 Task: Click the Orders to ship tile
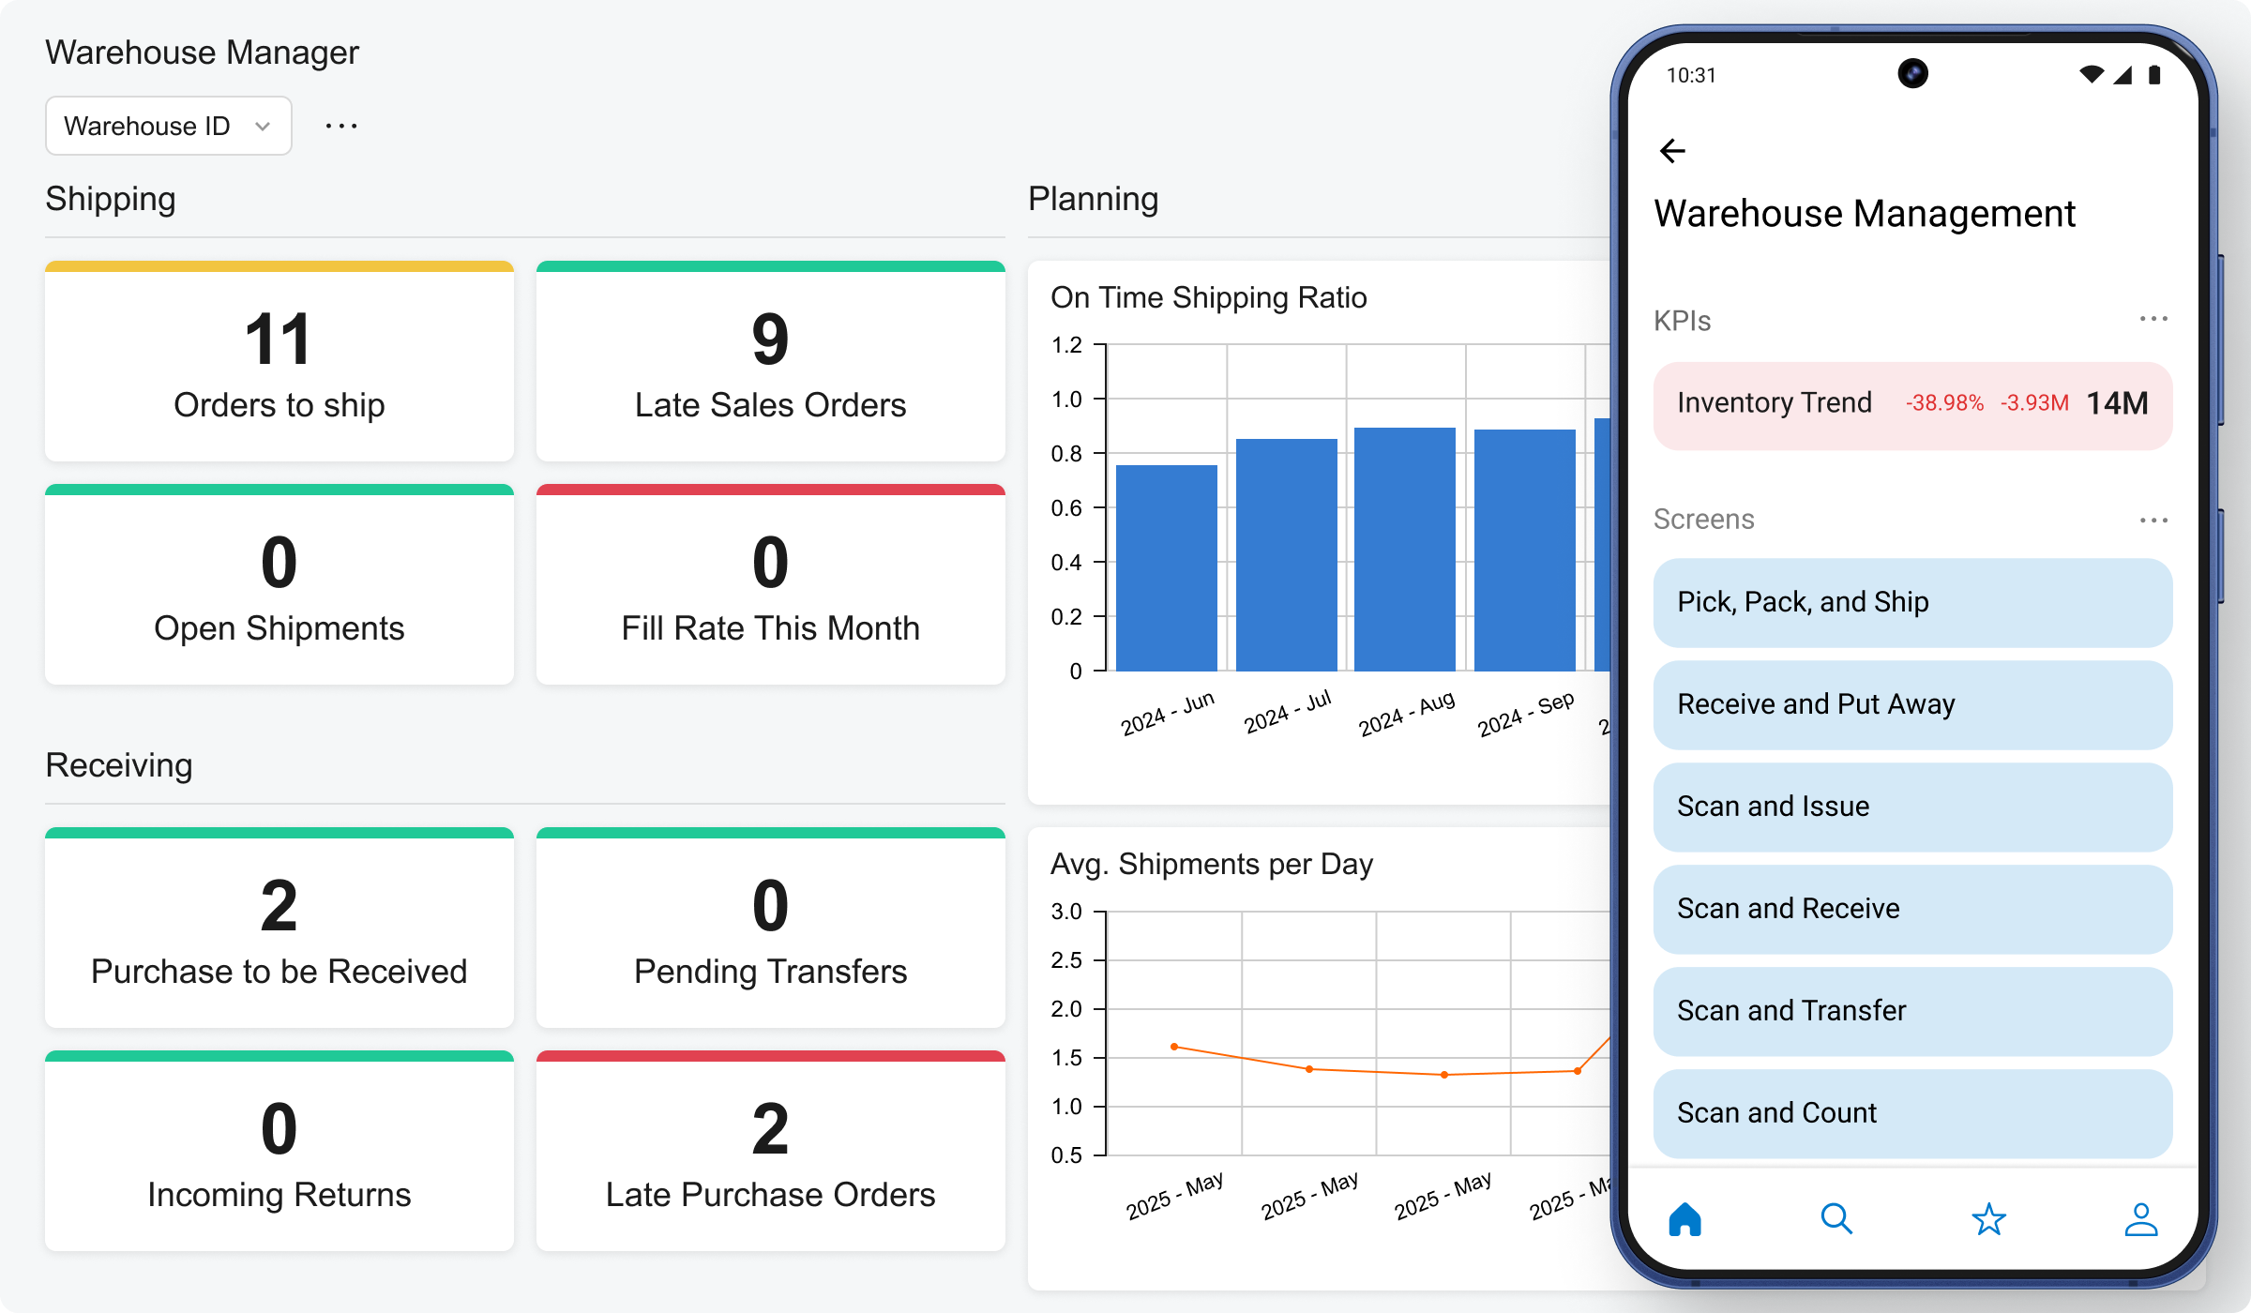[x=279, y=363]
